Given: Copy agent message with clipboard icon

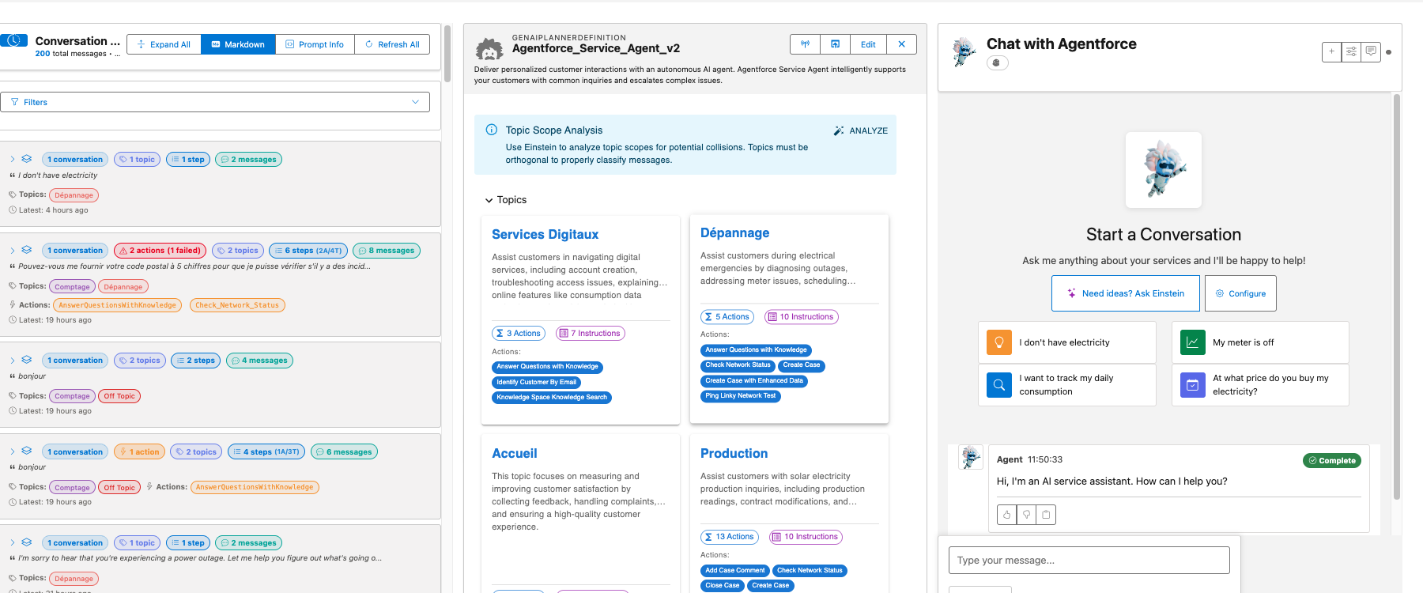Looking at the screenshot, I should [x=1046, y=515].
